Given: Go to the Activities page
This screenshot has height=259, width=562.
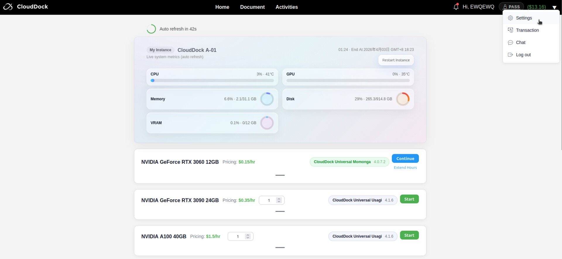Looking at the screenshot, I should coord(286,7).
